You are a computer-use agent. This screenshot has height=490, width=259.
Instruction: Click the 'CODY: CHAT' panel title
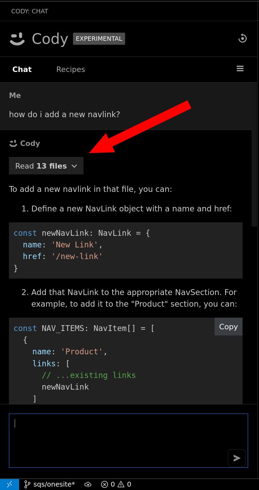[30, 11]
